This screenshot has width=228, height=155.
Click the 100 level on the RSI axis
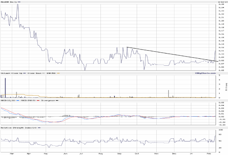click(221, 130)
